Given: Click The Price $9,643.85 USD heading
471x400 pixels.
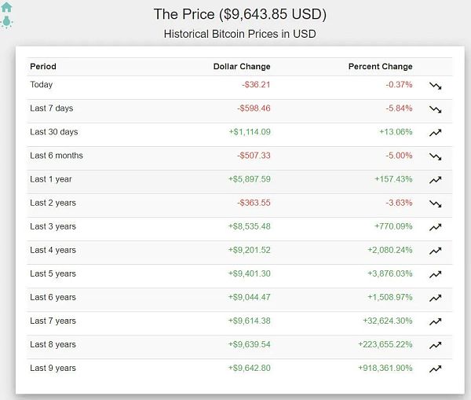Looking at the screenshot, I should coord(239,14).
